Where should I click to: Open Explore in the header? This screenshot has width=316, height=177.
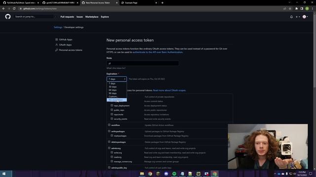tap(105, 17)
